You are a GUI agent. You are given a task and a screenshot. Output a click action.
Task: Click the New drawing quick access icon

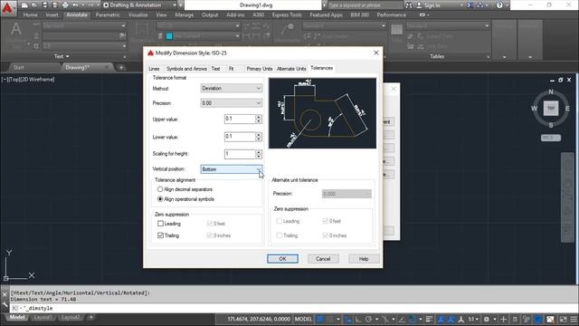pyautogui.click(x=24, y=5)
